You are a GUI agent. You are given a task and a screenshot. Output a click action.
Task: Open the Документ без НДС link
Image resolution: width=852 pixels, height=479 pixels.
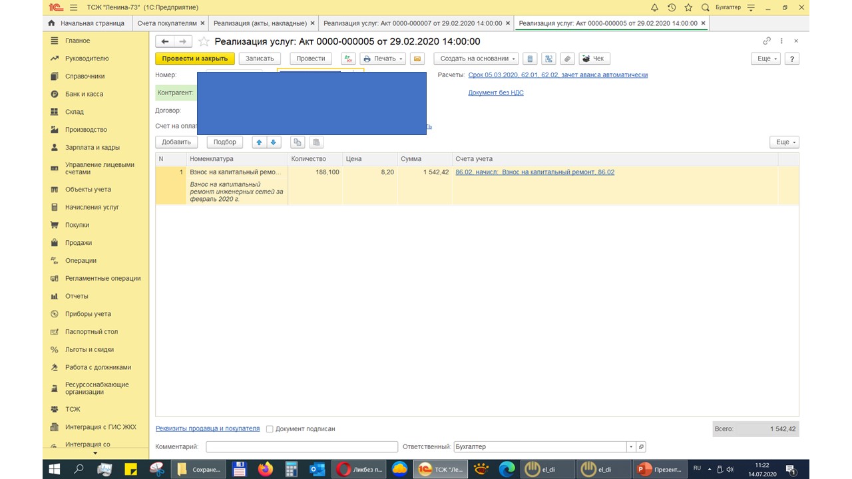click(x=496, y=92)
